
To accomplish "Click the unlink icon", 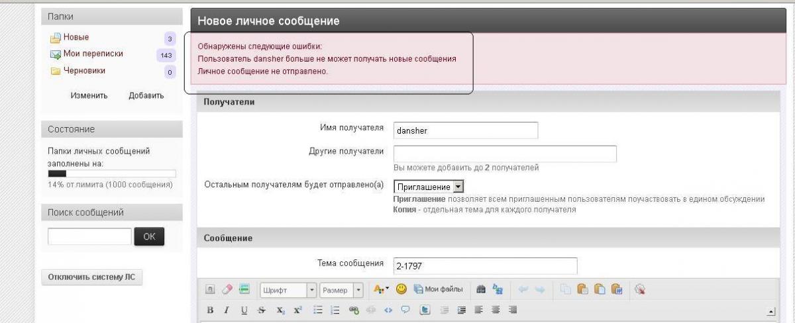I will coord(371,310).
